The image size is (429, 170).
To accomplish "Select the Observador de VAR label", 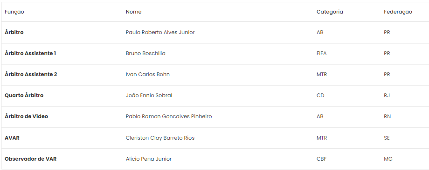I will [x=31, y=159].
